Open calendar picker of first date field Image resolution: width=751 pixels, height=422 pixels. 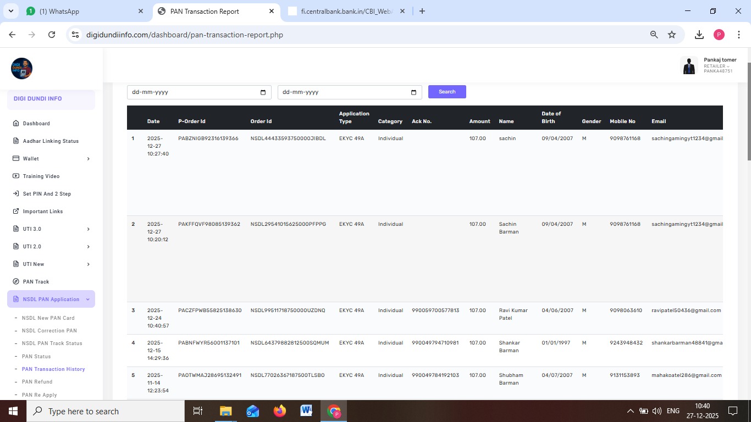click(x=263, y=92)
